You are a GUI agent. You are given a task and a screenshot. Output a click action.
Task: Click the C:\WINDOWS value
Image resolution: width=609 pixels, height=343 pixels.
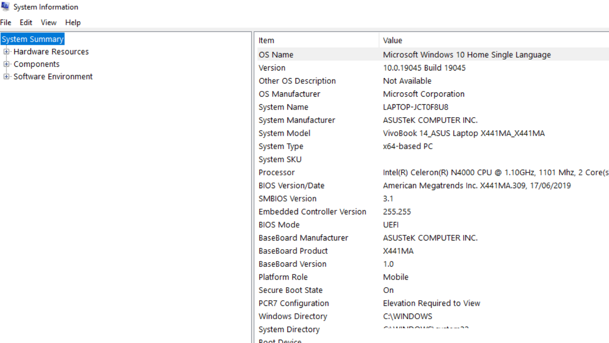408,316
